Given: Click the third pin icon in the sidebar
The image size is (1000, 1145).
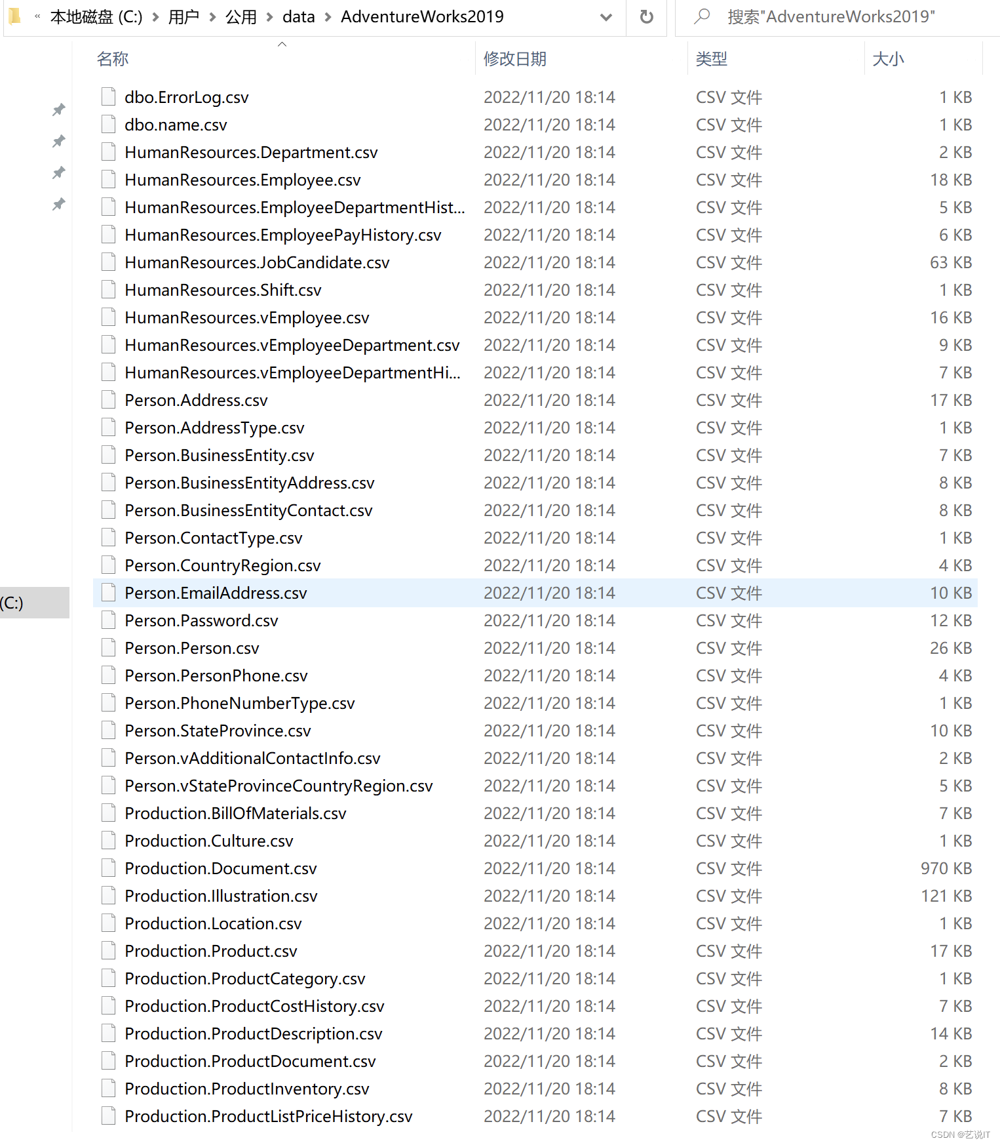Looking at the screenshot, I should (x=59, y=172).
